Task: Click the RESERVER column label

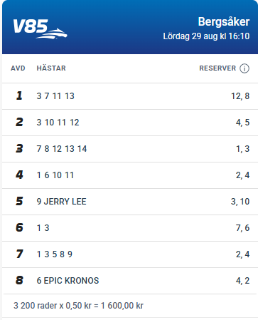Action: [217, 68]
